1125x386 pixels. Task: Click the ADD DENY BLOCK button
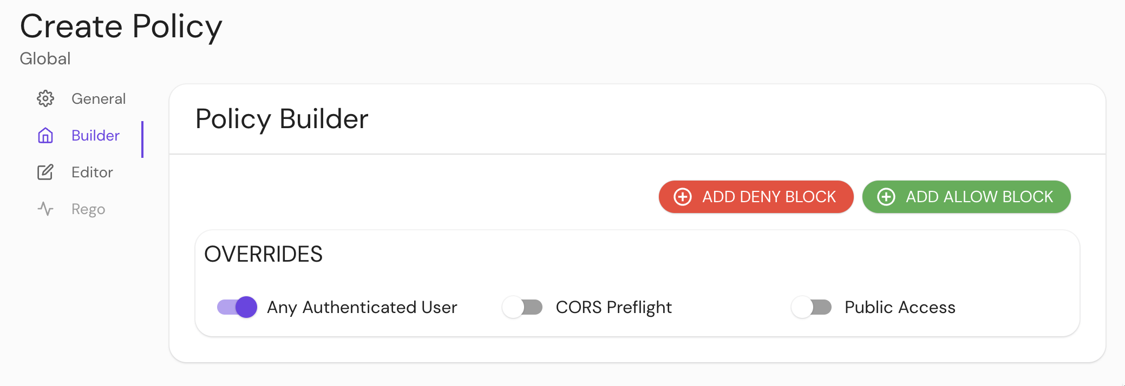tap(756, 197)
